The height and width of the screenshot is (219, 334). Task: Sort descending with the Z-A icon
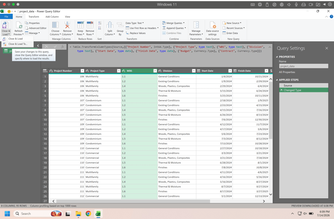[100, 28]
